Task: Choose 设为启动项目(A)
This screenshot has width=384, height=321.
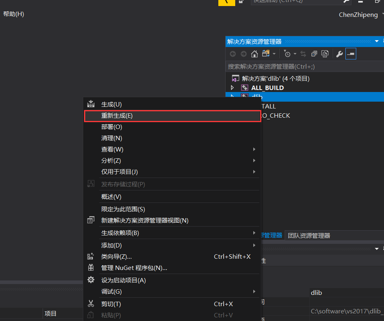Action: pyautogui.click(x=172, y=280)
